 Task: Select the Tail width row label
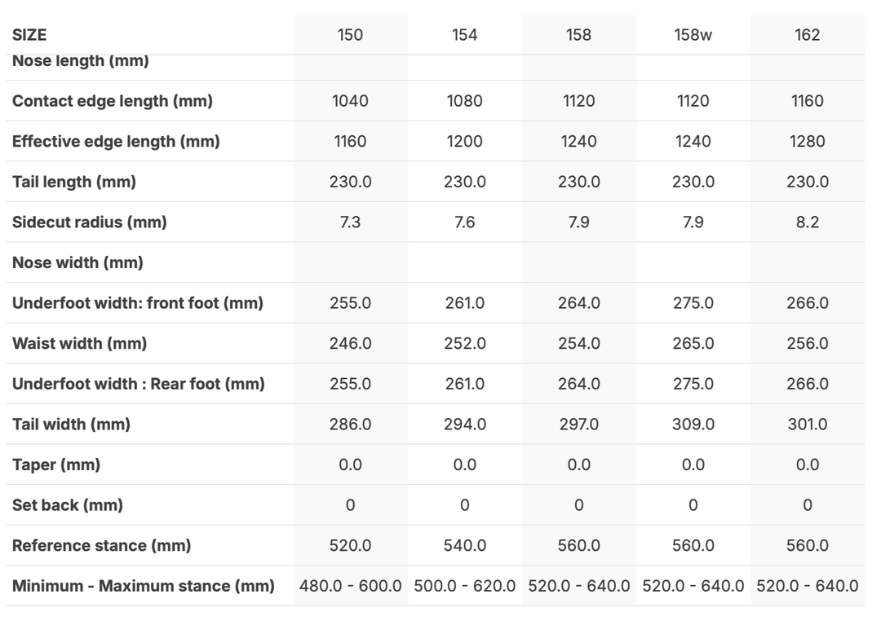coord(71,425)
